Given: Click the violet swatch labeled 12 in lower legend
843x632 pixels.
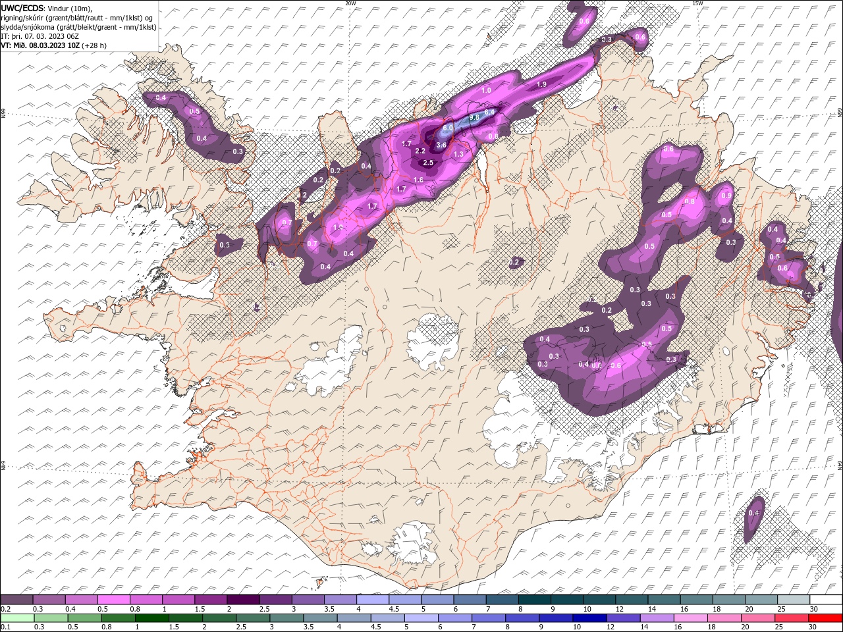Looking at the screenshot, I should tap(623, 618).
